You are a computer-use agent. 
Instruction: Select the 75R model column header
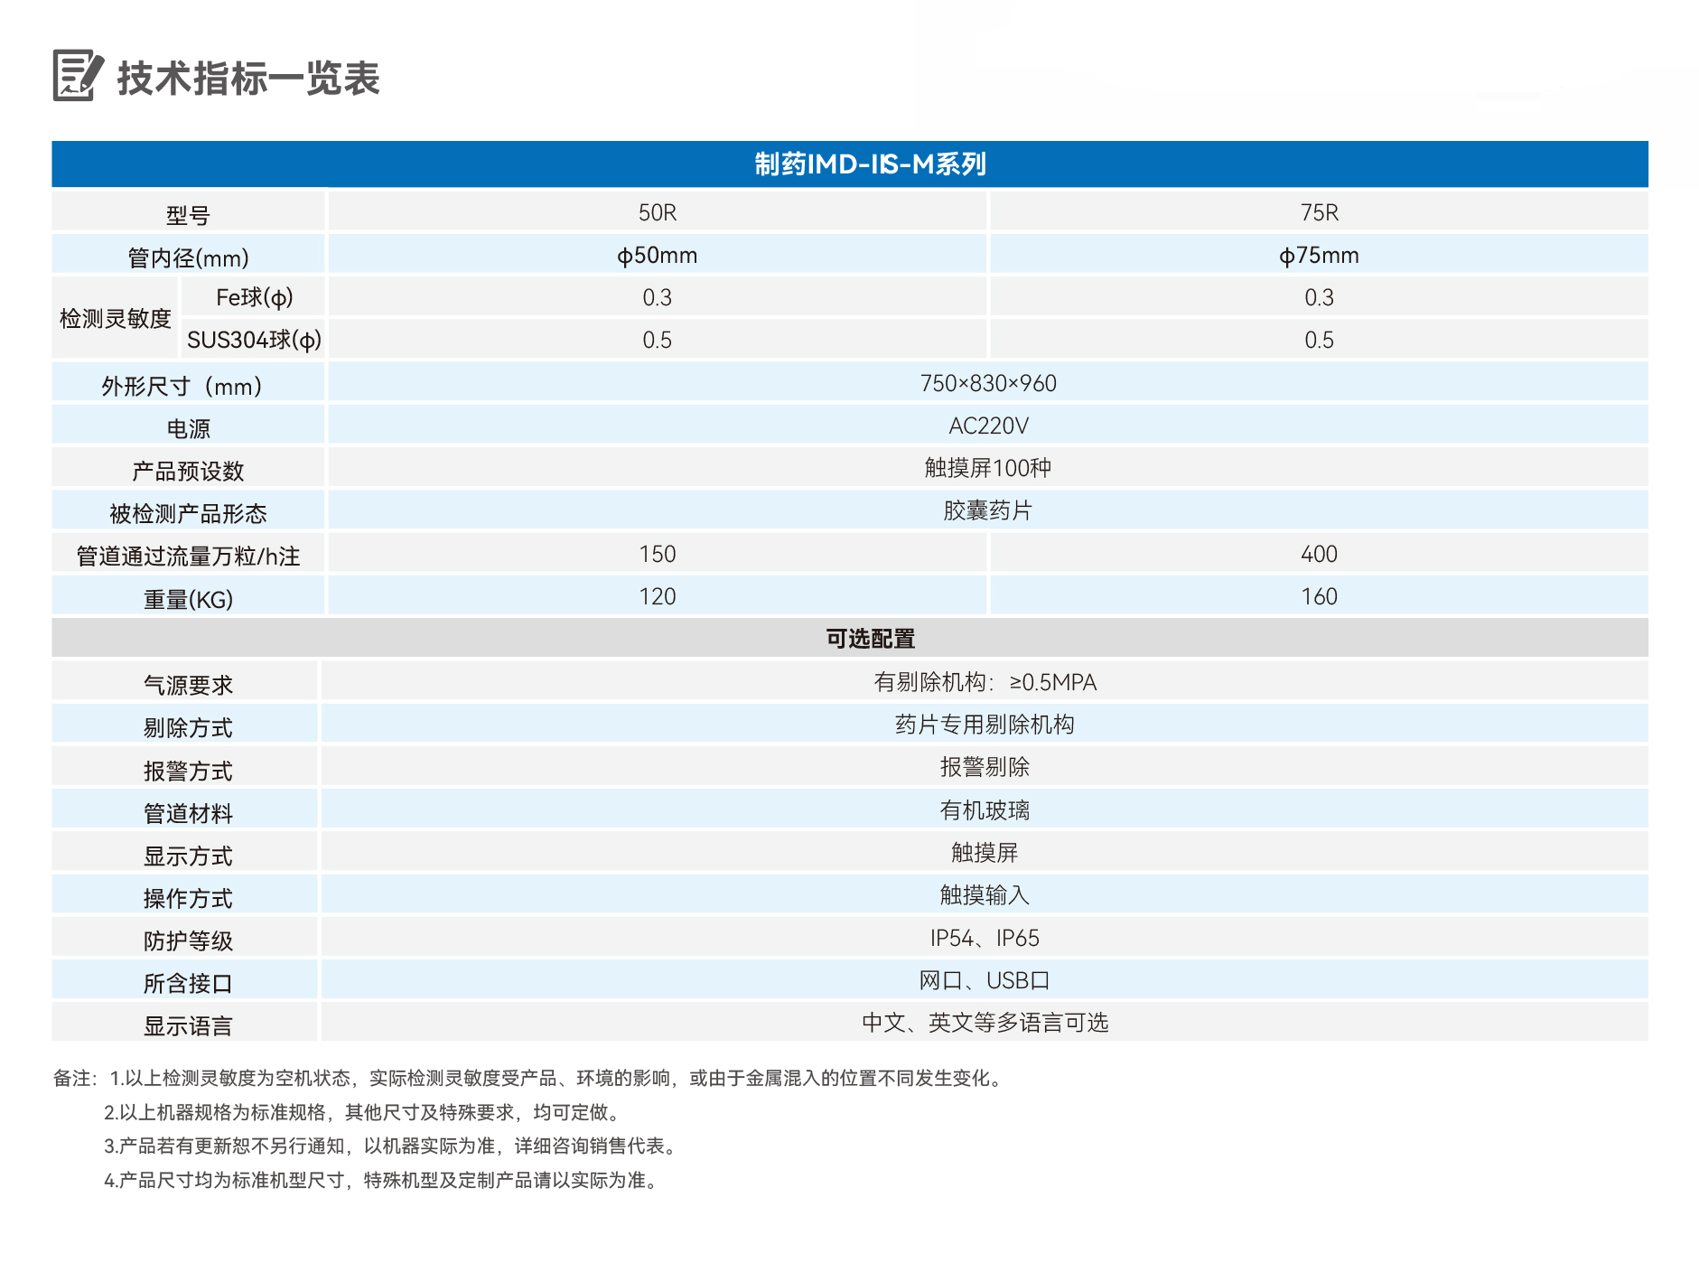pyautogui.click(x=1321, y=211)
